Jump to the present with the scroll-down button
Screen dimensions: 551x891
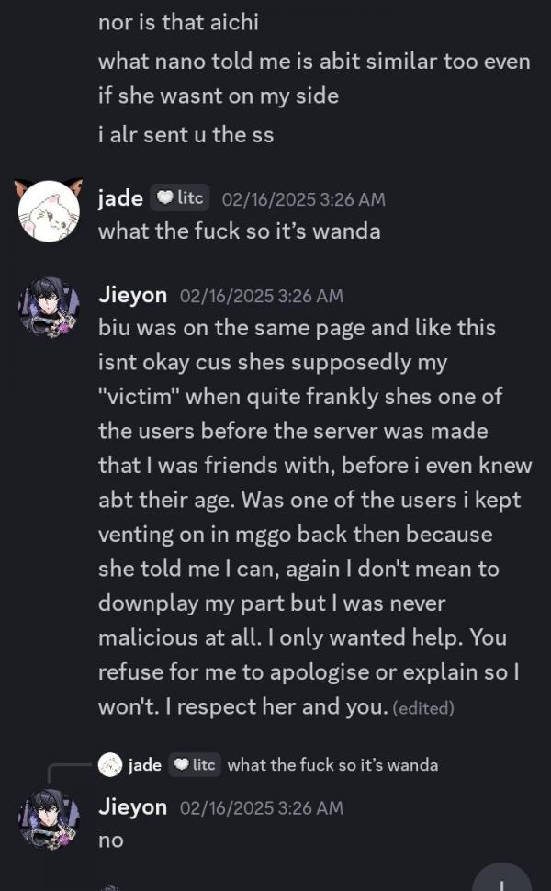tap(502, 878)
